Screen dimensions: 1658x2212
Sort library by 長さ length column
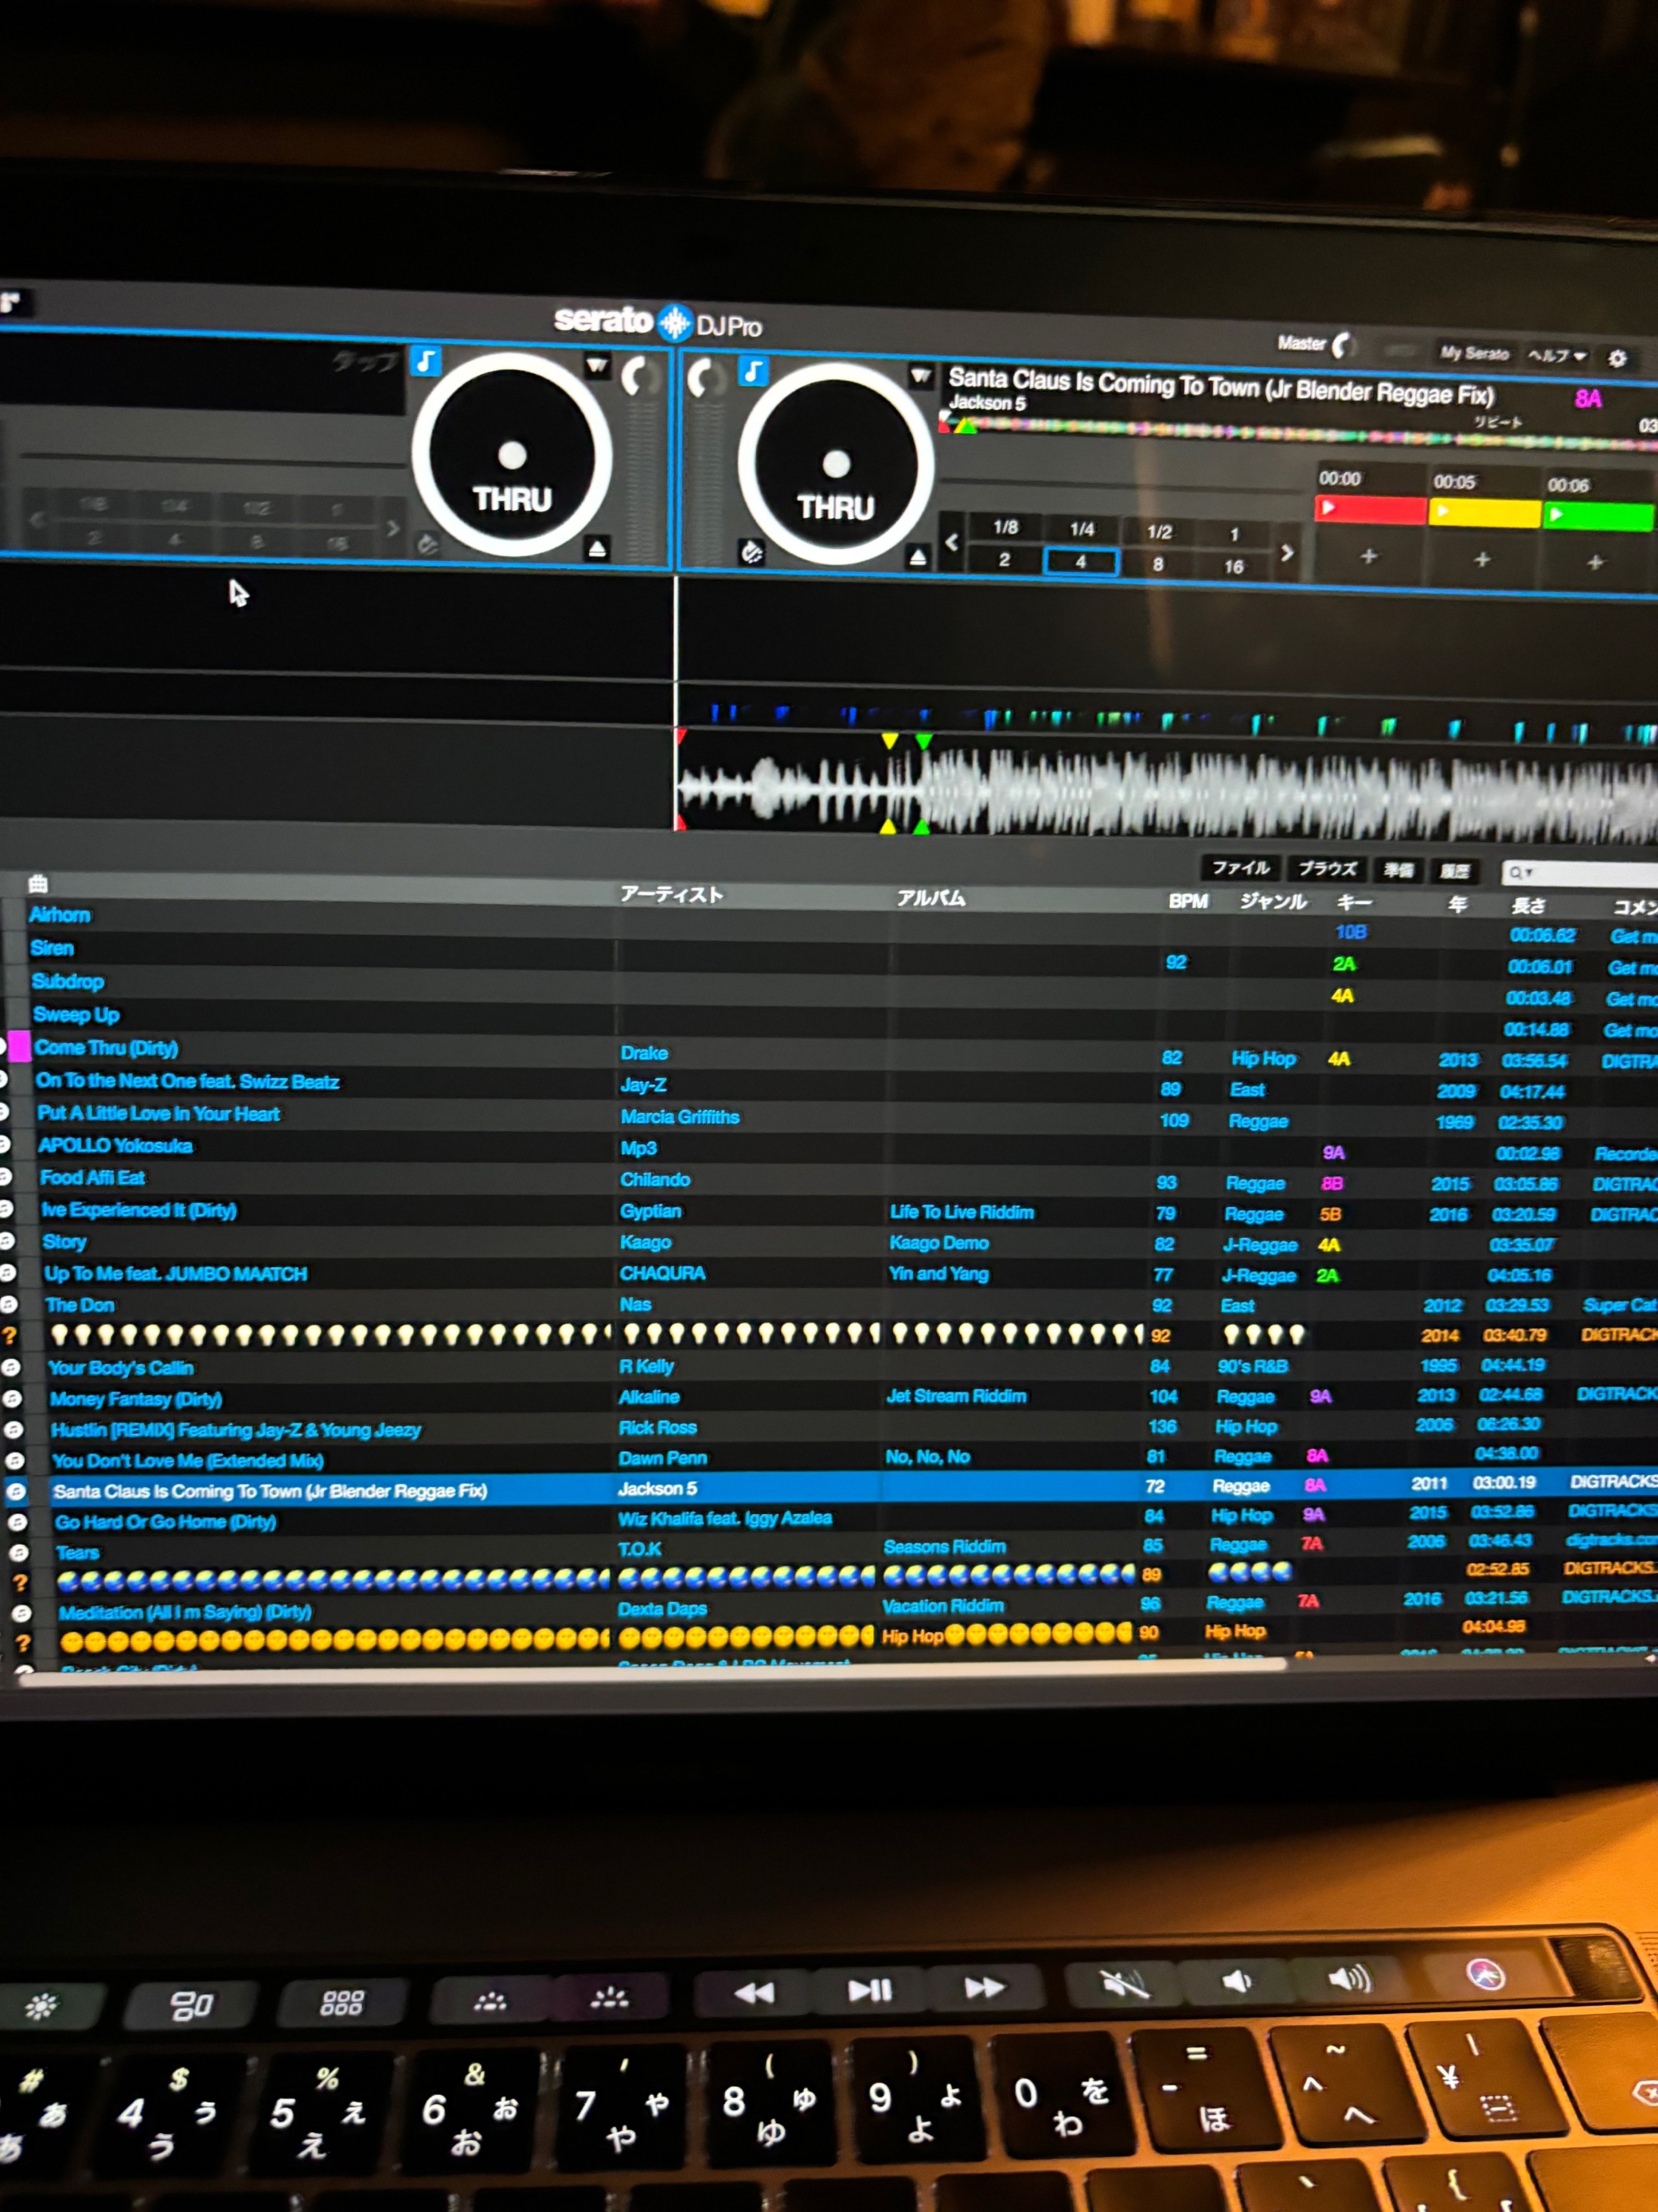pos(1528,906)
